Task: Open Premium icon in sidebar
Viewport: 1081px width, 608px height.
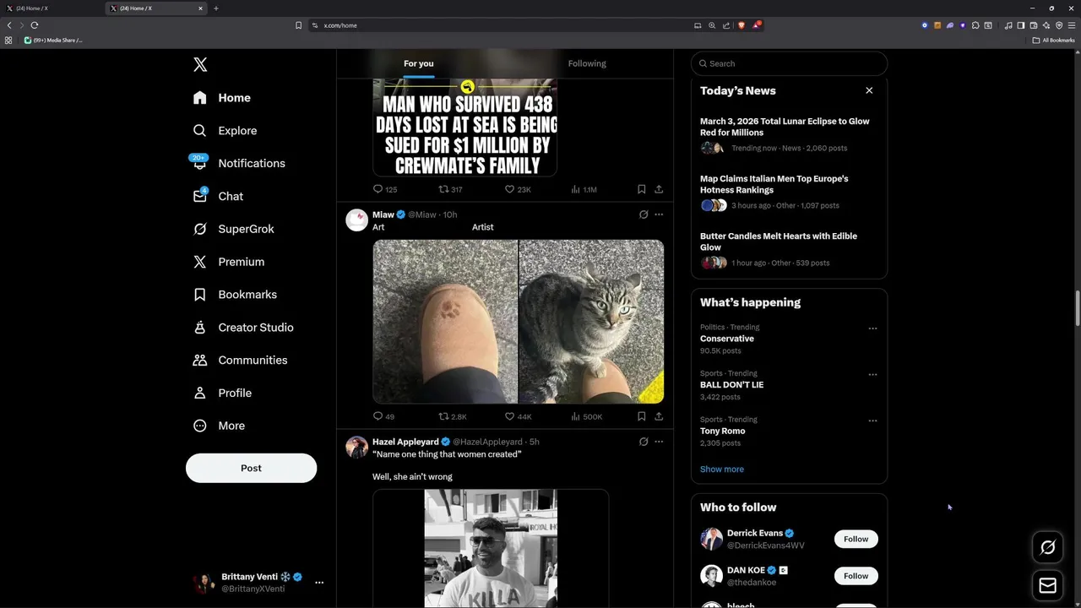Action: (x=200, y=262)
